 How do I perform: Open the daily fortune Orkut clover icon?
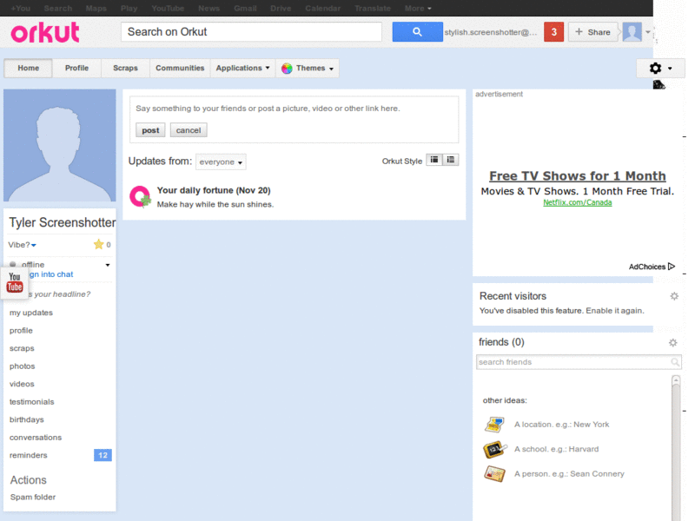(x=140, y=197)
